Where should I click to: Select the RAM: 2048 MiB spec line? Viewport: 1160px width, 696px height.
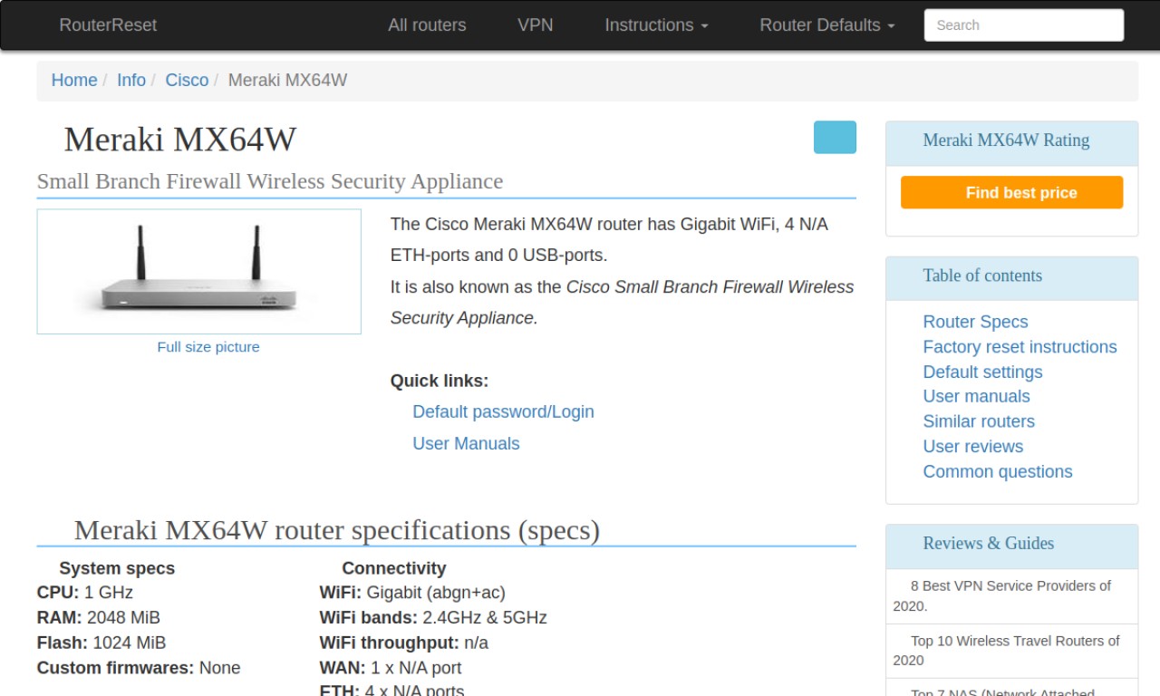click(x=99, y=618)
